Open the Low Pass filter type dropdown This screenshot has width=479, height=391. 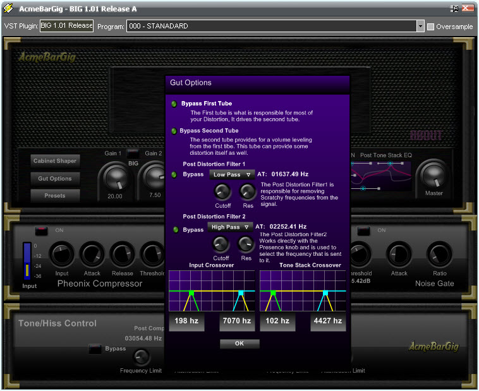[232, 174]
